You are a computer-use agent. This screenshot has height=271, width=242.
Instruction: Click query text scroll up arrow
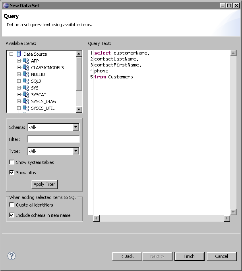tap(233, 53)
